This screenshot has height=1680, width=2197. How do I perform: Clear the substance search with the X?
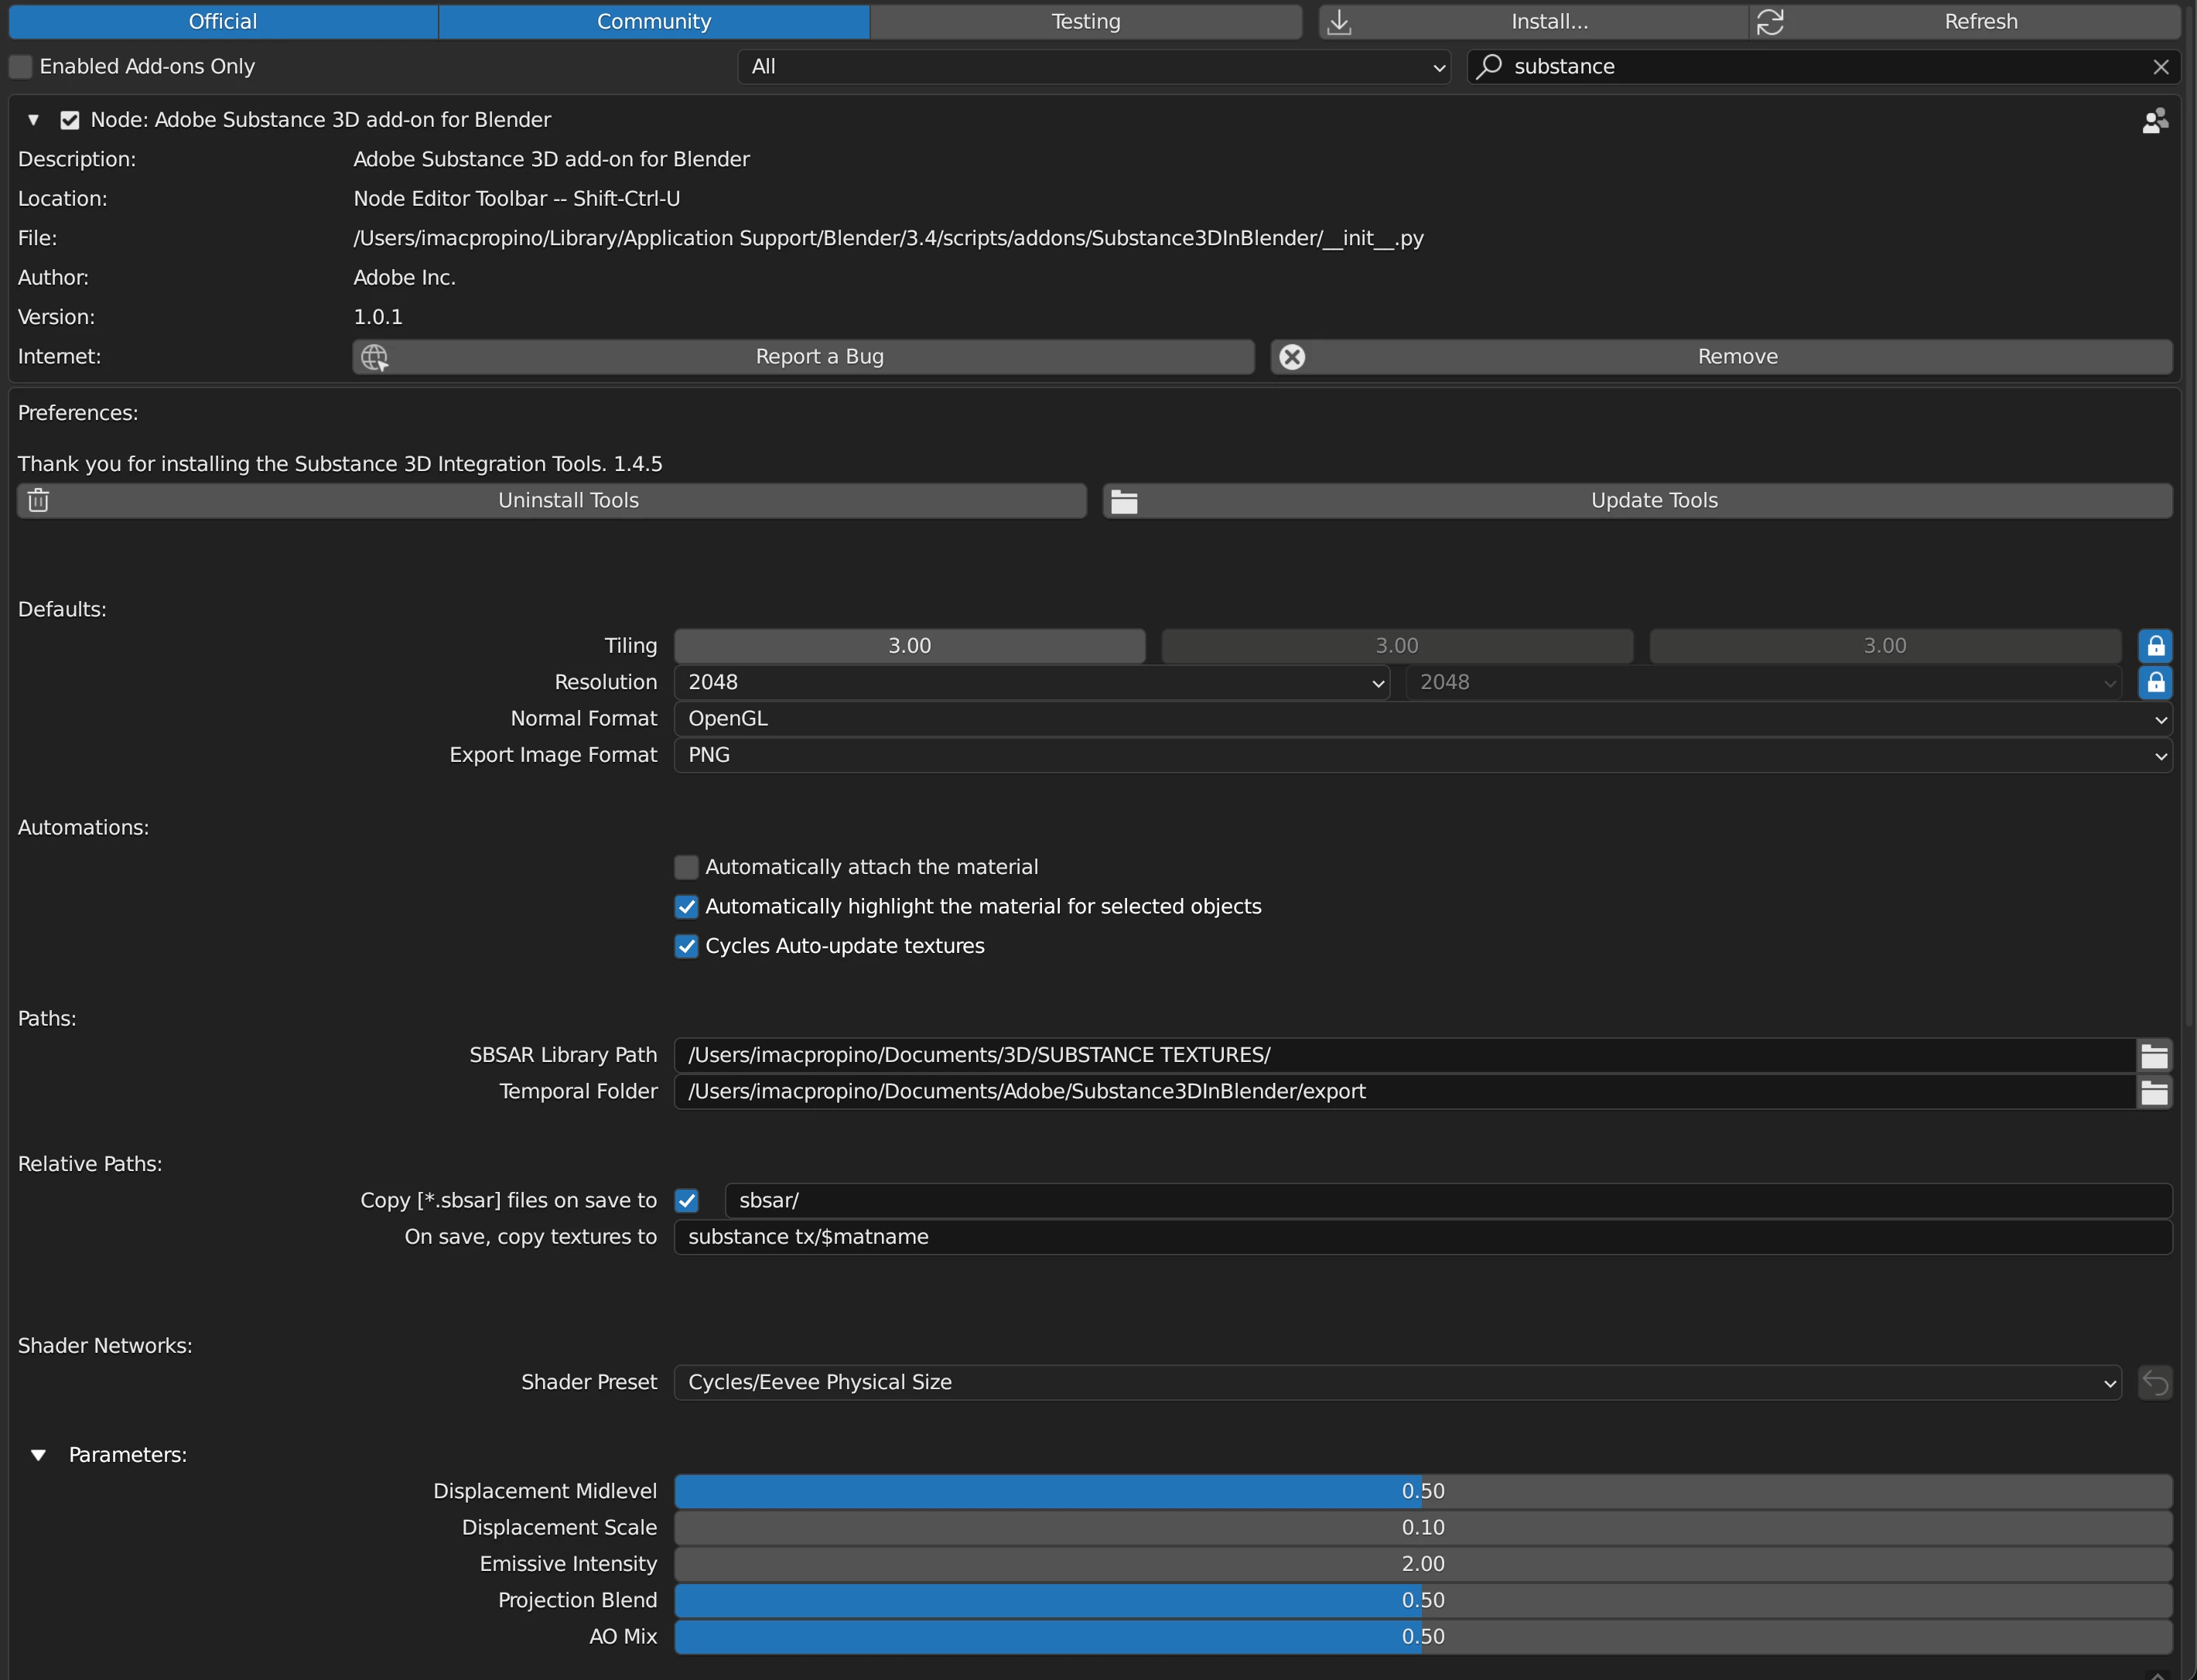coord(2161,67)
